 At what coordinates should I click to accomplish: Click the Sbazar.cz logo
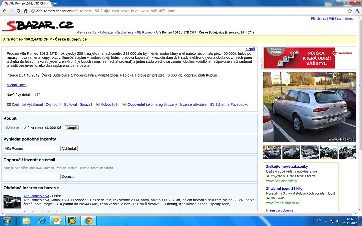click(x=38, y=25)
